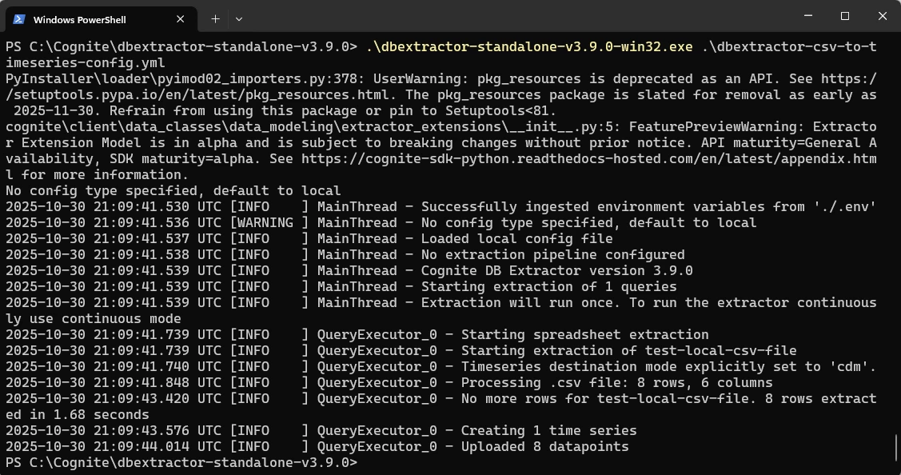Click the empty title bar area
This screenshot has height=475, width=901.
click(520, 18)
